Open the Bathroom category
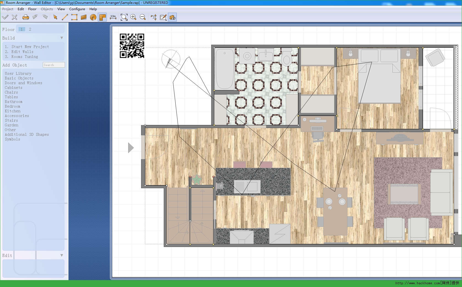This screenshot has width=462, height=287. [14, 102]
